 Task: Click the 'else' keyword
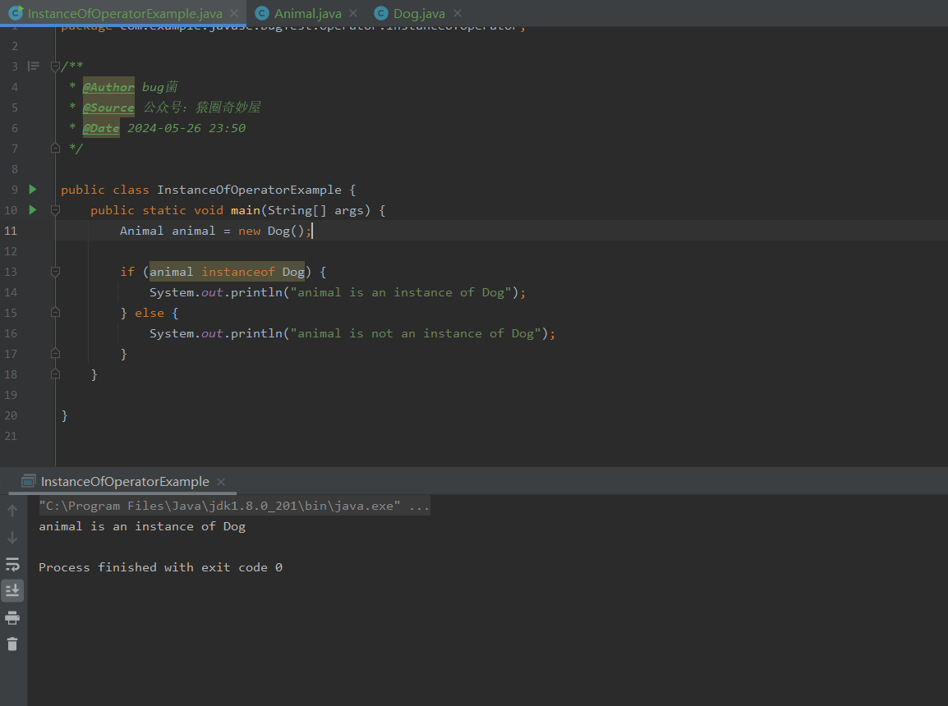tap(150, 313)
